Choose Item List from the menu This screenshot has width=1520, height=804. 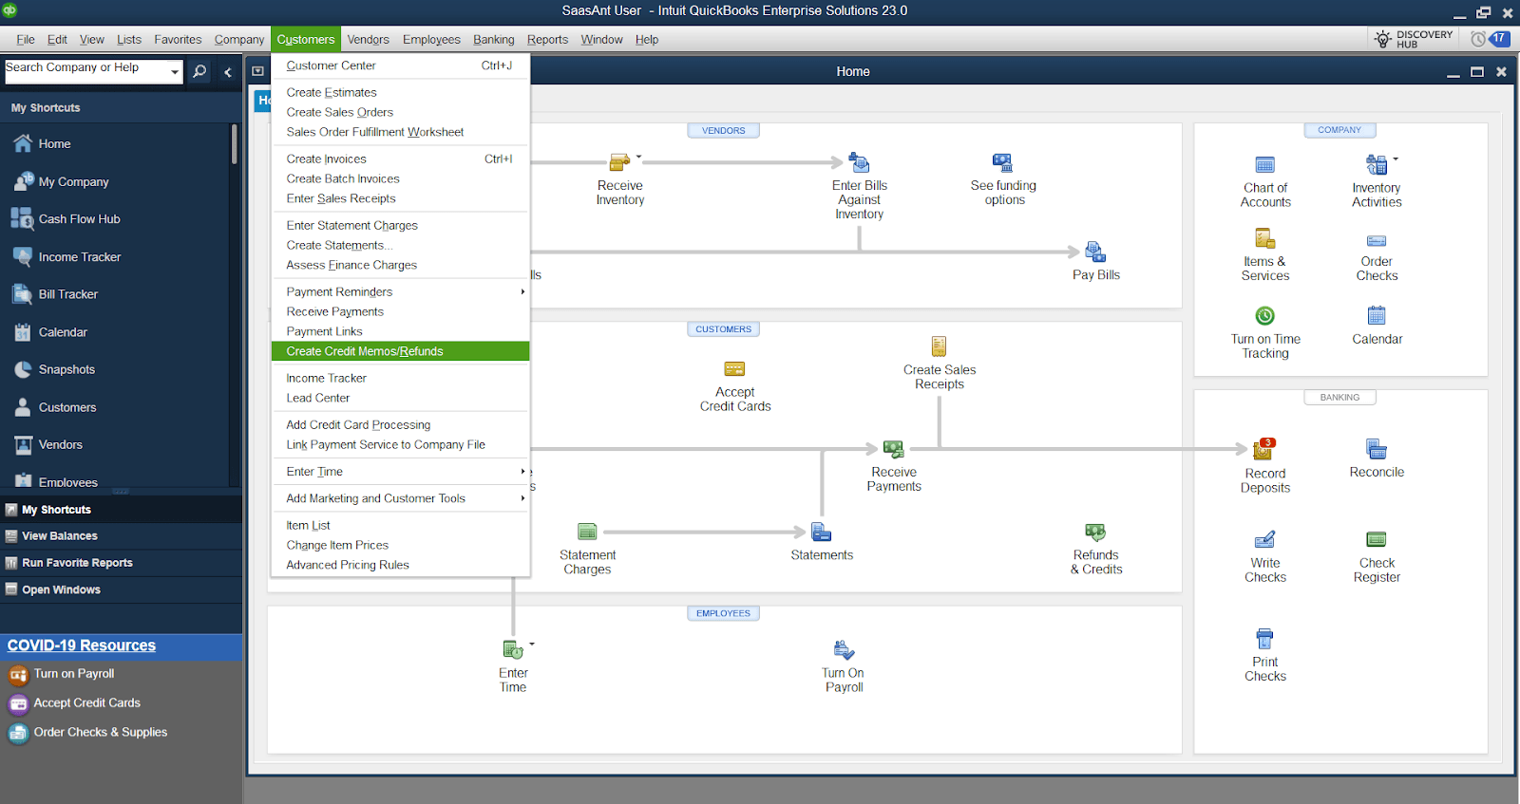pyautogui.click(x=401, y=525)
